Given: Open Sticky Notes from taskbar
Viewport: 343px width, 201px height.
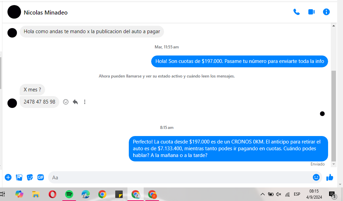Looking at the screenshot, I should pyautogui.click(x=119, y=194).
